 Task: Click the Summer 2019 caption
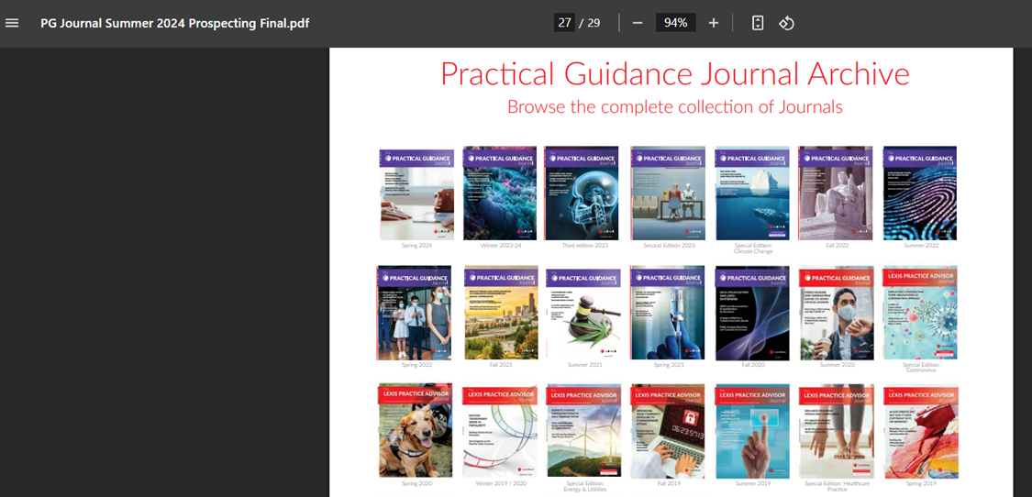pyautogui.click(x=752, y=482)
